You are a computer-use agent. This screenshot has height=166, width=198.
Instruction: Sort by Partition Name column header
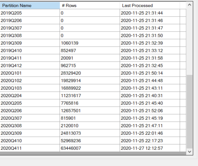(30, 5)
